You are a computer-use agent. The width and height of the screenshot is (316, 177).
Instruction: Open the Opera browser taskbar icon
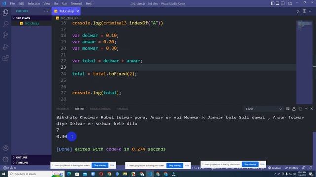pos(101,174)
